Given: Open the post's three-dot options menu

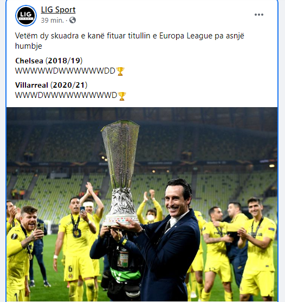Looking at the screenshot, I should pyautogui.click(x=259, y=15).
